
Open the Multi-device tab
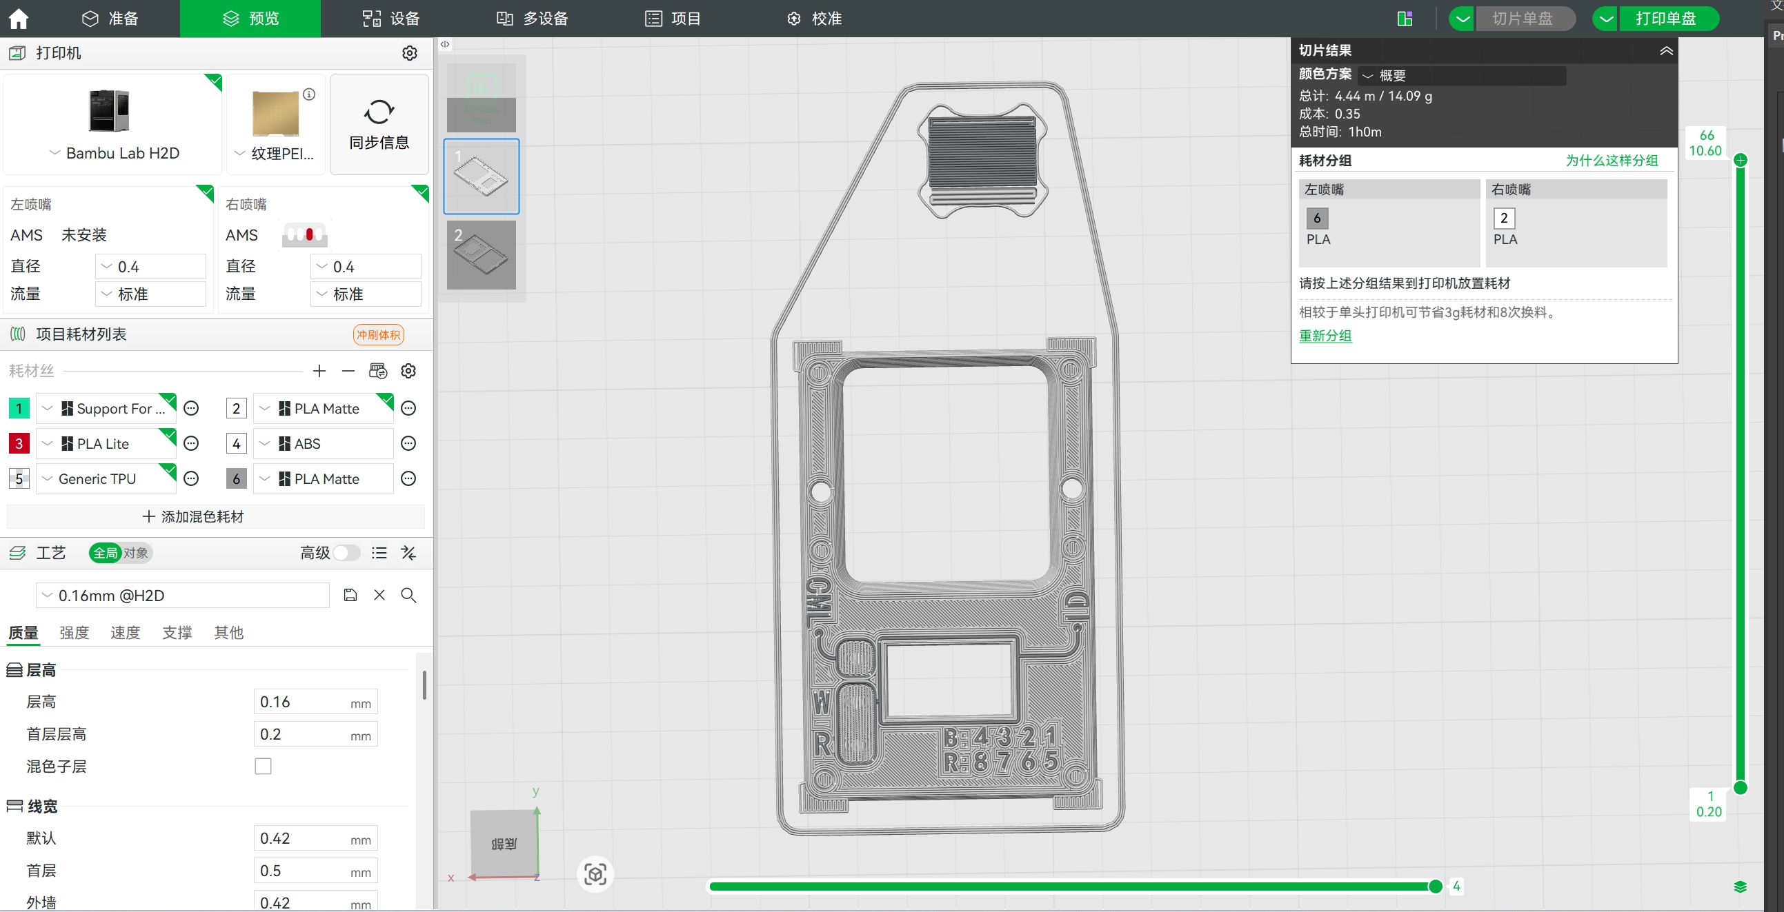(x=532, y=19)
